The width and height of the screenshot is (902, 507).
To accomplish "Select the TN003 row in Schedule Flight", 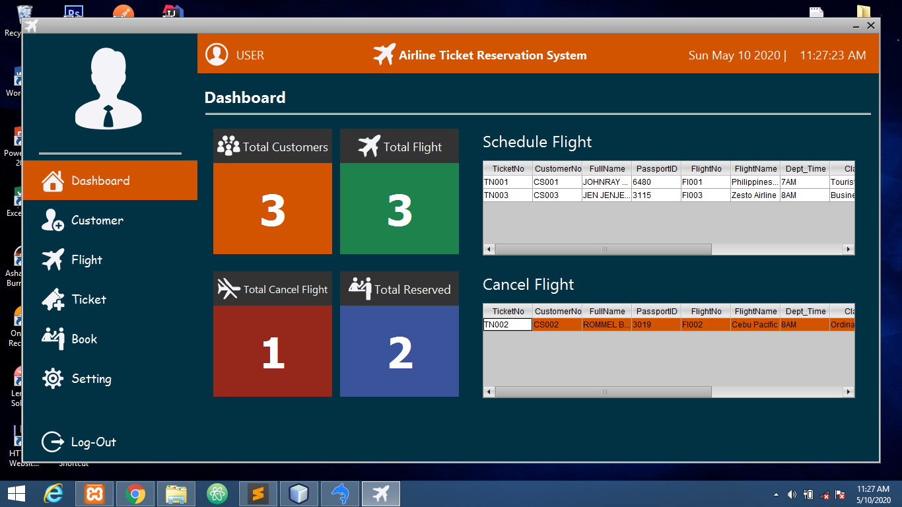I will coord(507,195).
